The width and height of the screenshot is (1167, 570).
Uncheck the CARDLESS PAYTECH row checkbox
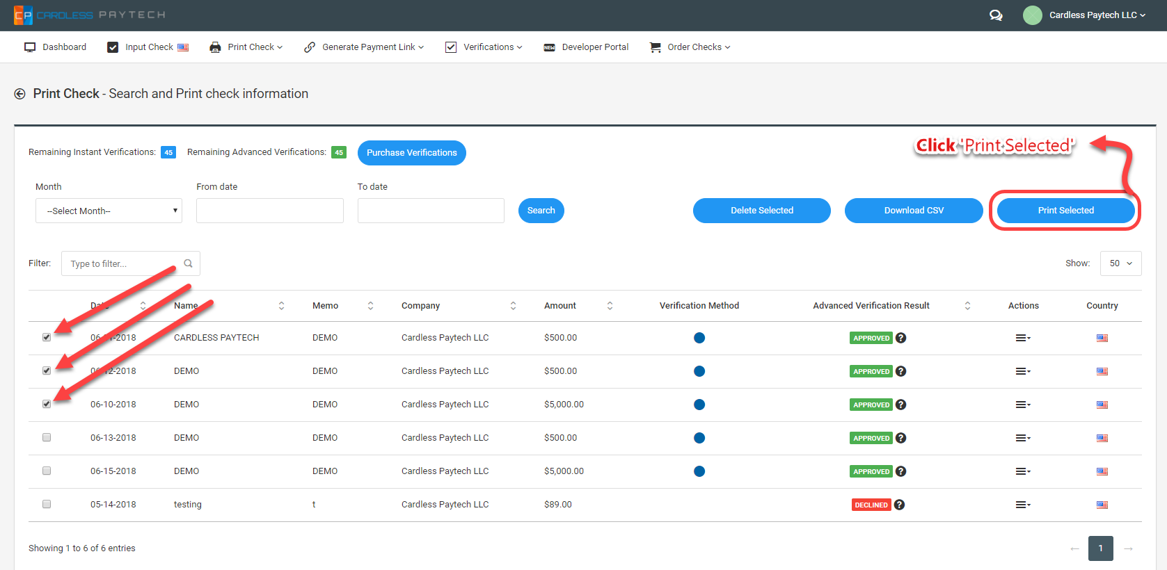[47, 337]
